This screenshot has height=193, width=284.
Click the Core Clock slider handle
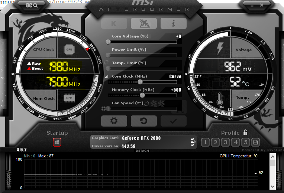pos(140,82)
